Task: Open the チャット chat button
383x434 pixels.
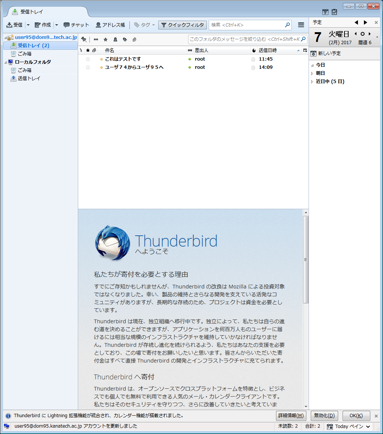Action: point(76,25)
